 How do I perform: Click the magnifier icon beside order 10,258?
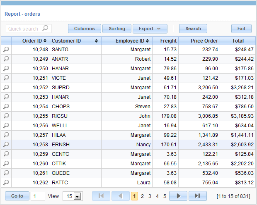[x=6, y=144]
